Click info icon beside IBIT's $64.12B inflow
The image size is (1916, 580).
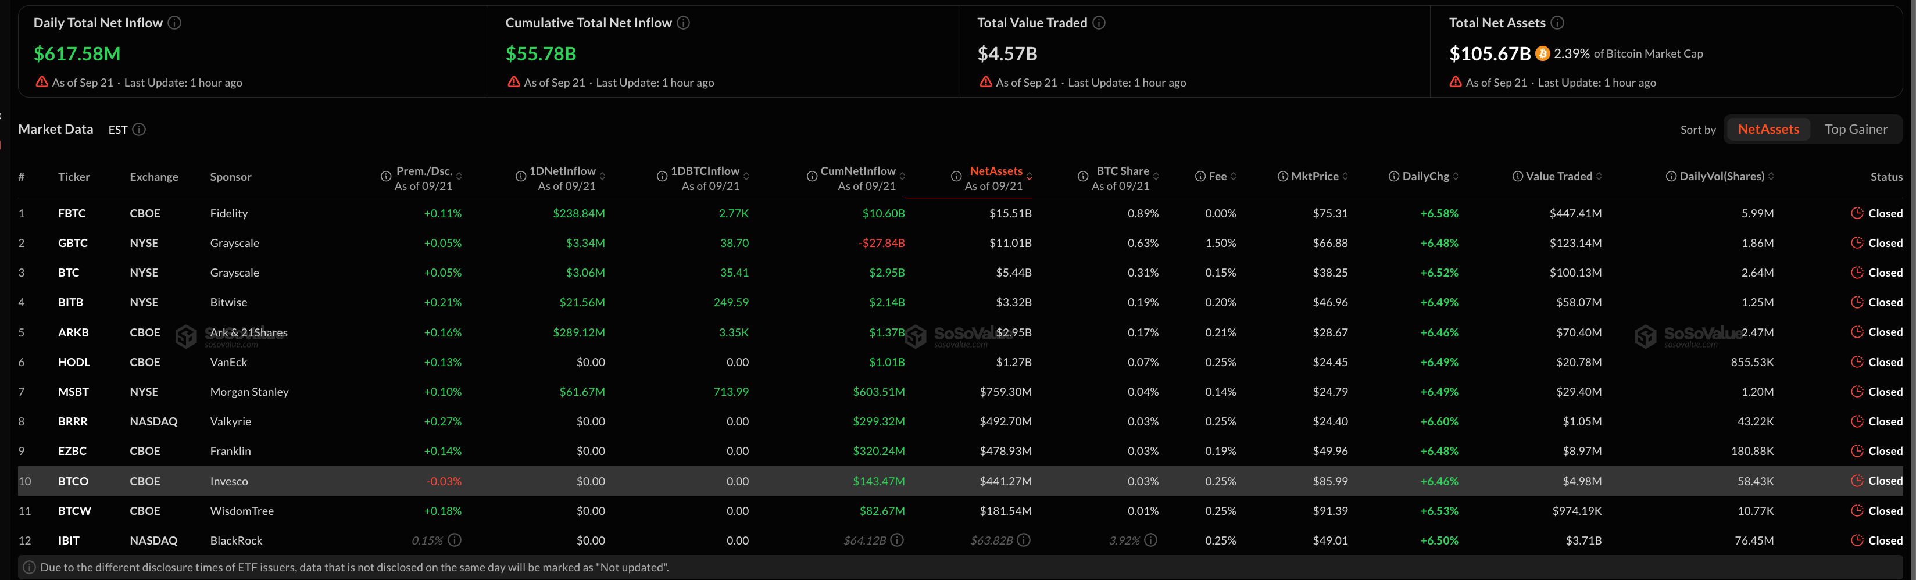(897, 540)
